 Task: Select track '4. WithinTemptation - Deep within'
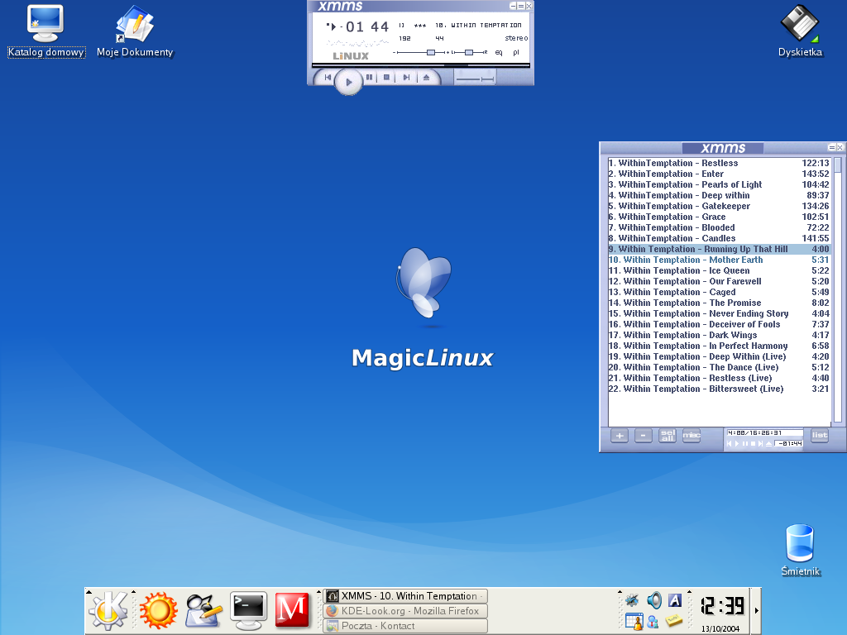tap(719, 195)
